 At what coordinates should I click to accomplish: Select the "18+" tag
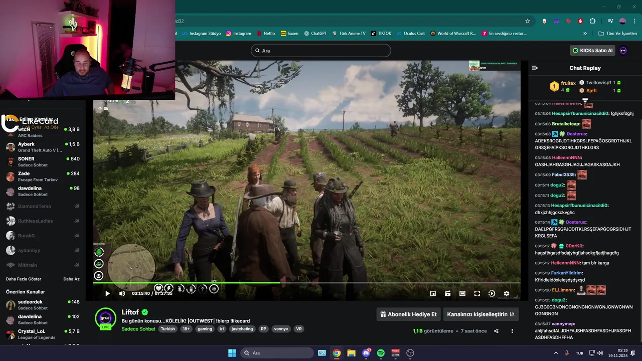pos(186,329)
